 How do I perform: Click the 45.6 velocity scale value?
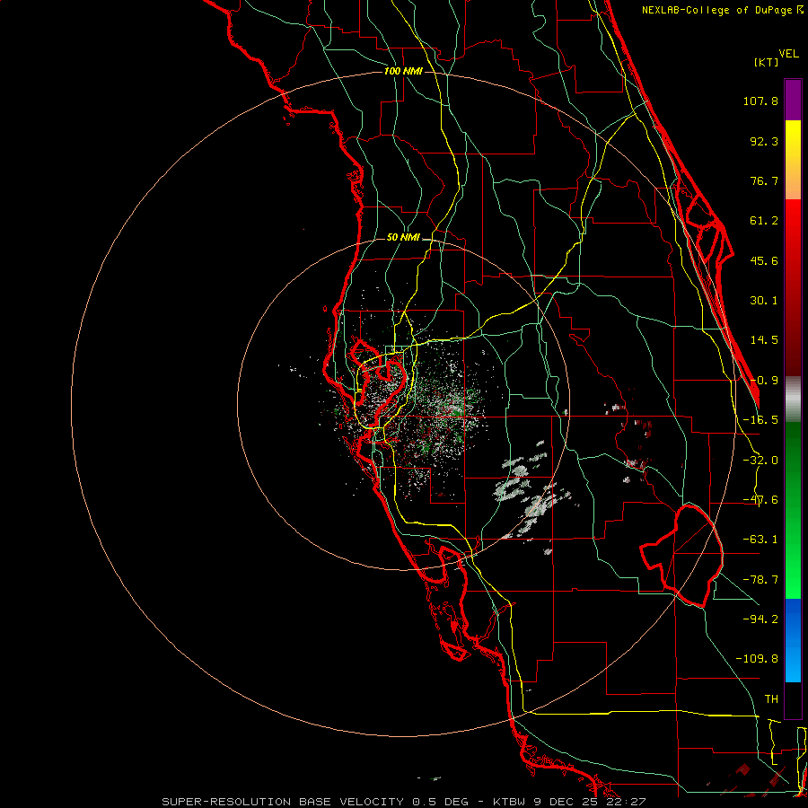click(764, 260)
